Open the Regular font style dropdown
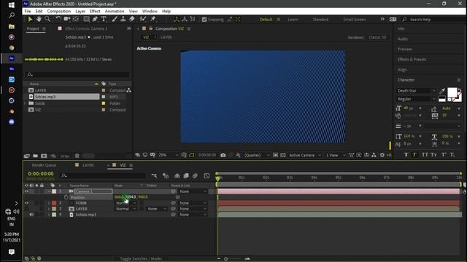The image size is (467, 262). [x=417, y=99]
